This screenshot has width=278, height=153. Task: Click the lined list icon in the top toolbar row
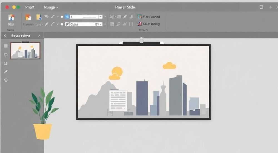pyautogui.click(x=119, y=17)
